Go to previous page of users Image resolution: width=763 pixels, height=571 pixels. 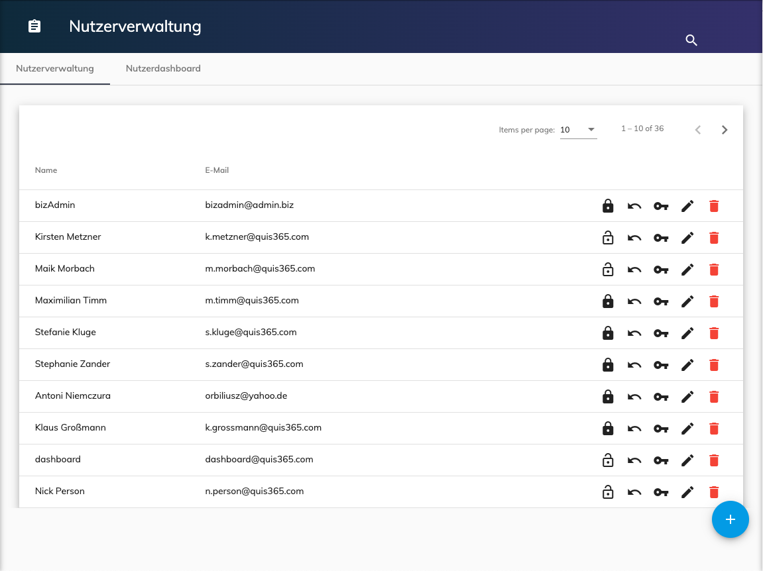pyautogui.click(x=698, y=130)
